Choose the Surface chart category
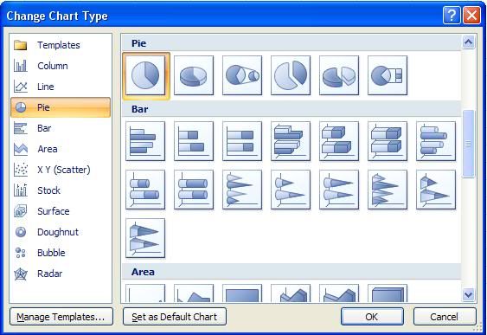Image resolution: width=487 pixels, height=335 pixels. click(x=61, y=211)
